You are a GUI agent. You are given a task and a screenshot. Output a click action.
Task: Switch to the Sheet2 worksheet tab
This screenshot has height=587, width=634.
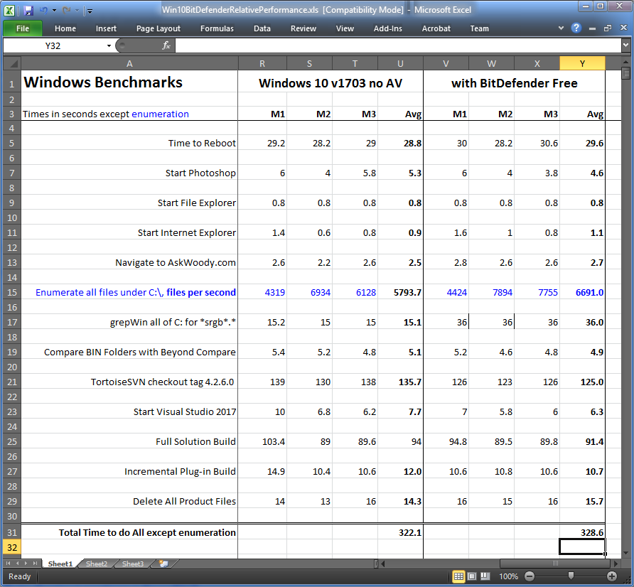tap(97, 564)
